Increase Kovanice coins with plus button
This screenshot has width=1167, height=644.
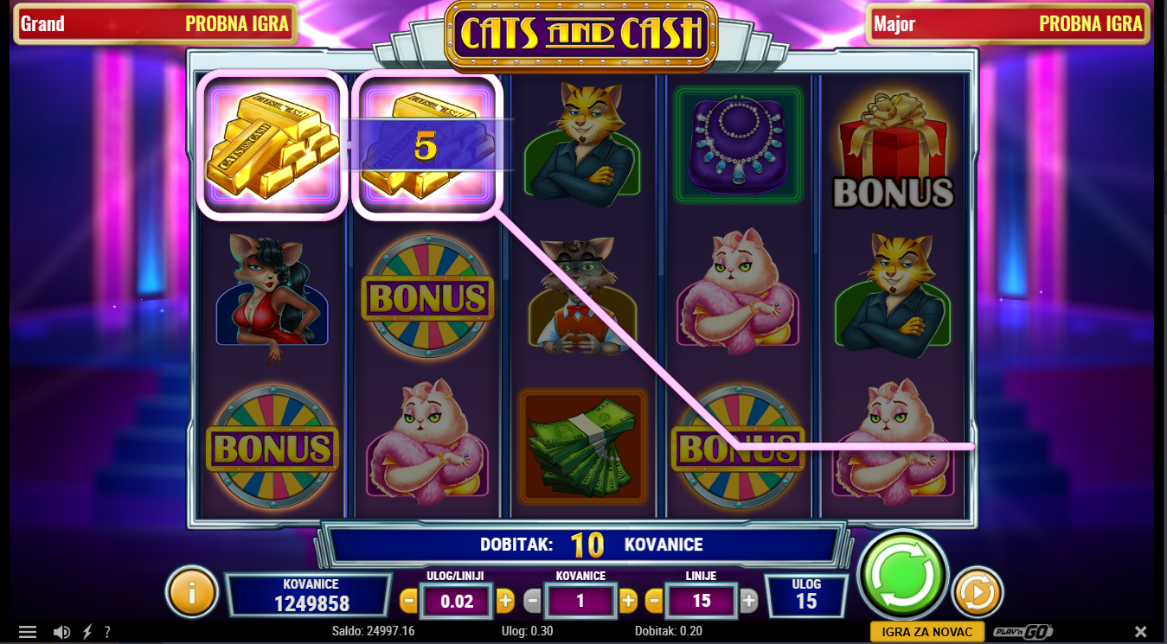coord(629,601)
